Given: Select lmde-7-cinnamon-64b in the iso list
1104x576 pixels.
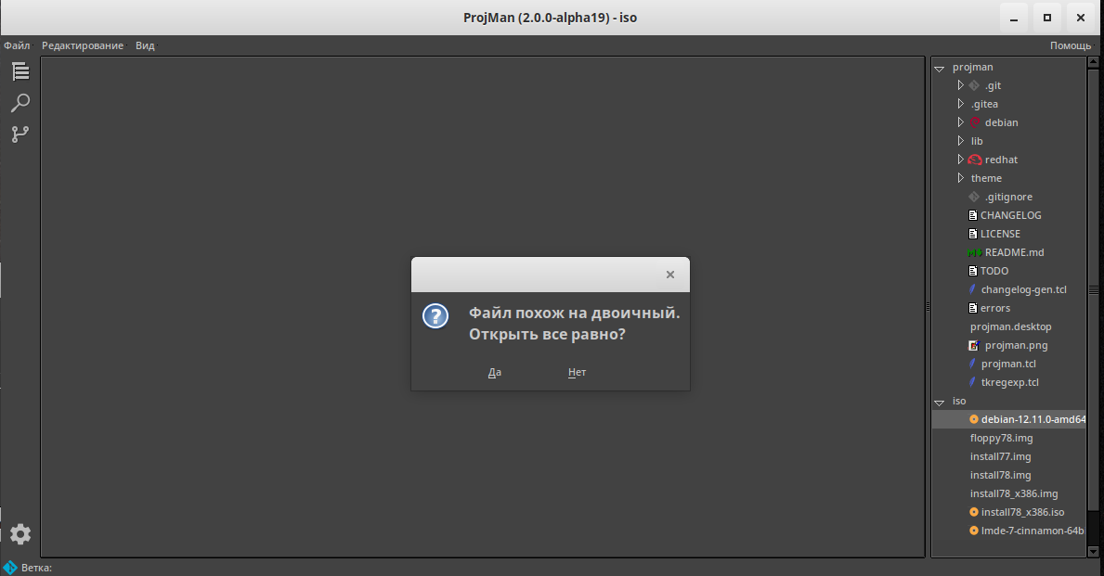Looking at the screenshot, I should pos(1033,530).
